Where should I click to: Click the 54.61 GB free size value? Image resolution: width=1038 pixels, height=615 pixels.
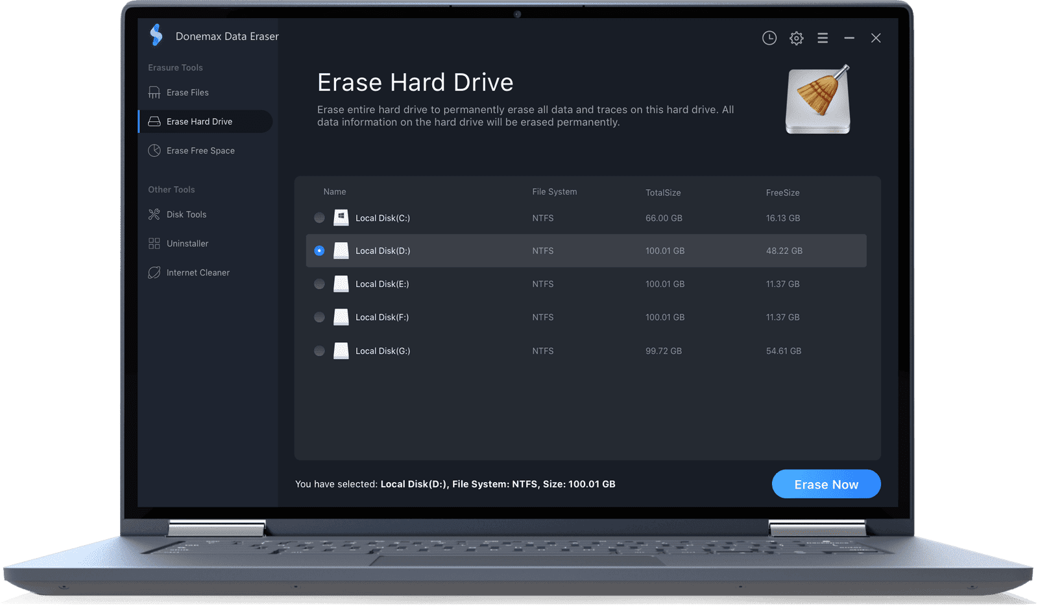click(784, 351)
